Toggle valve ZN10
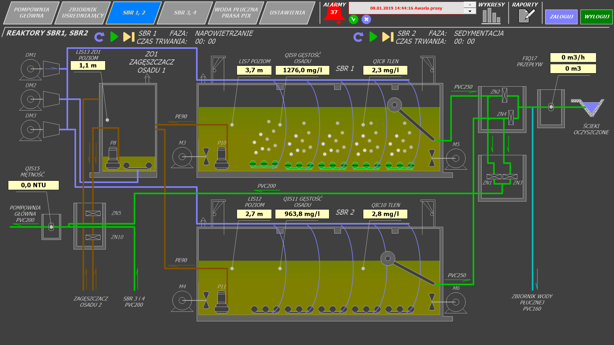The image size is (614, 345). [93, 237]
